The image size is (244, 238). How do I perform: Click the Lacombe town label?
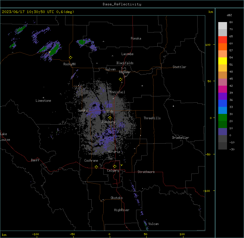(x=127, y=54)
